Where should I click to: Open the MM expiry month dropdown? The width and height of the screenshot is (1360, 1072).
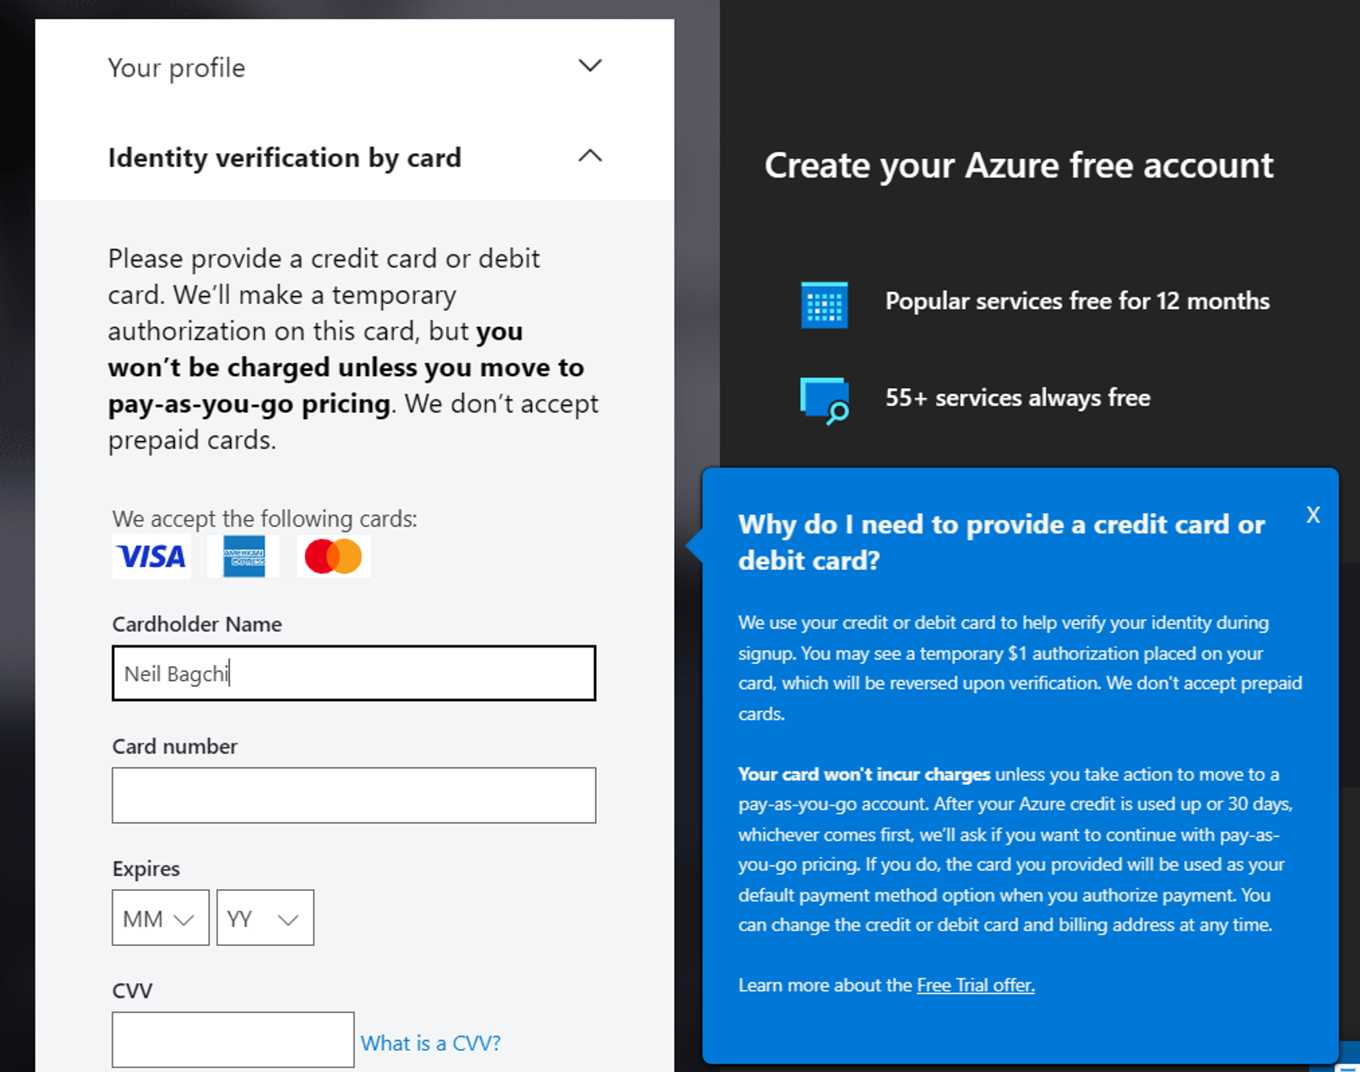click(x=160, y=918)
